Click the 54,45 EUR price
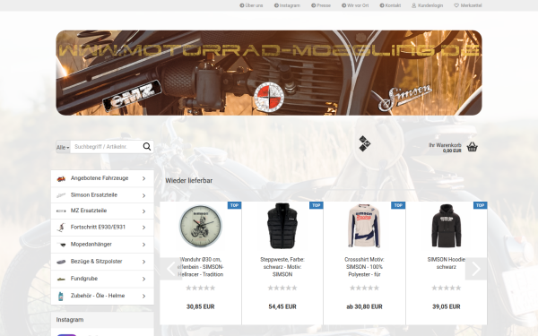Viewport: 538px width, 336px height. click(282, 306)
